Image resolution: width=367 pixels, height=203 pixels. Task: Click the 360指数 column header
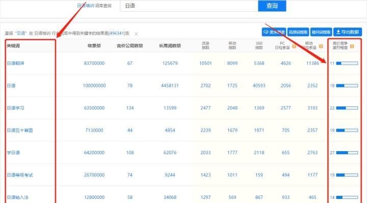point(259,46)
